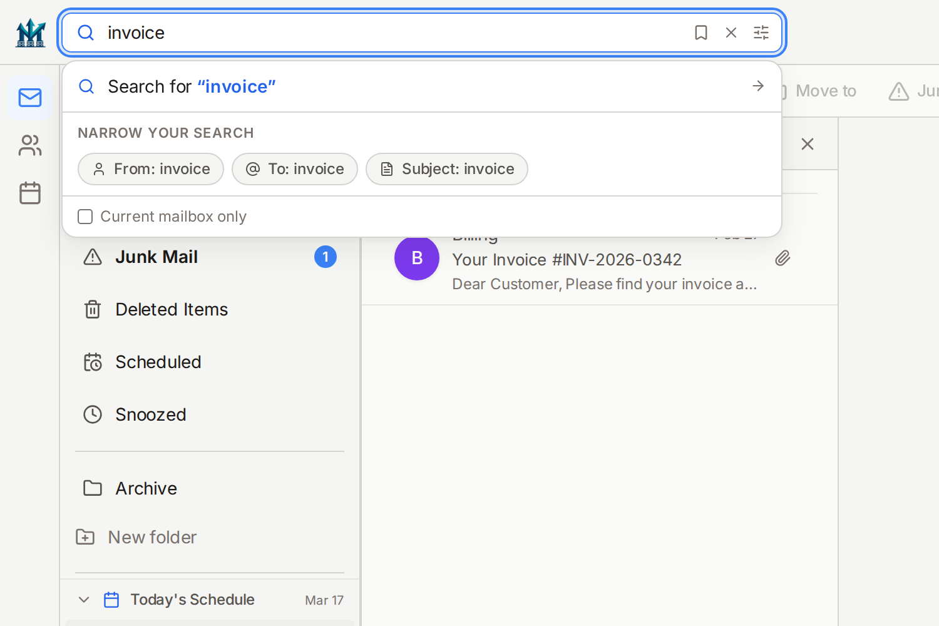Open the Deleted Items folder
Image resolution: width=939 pixels, height=626 pixels.
[172, 309]
